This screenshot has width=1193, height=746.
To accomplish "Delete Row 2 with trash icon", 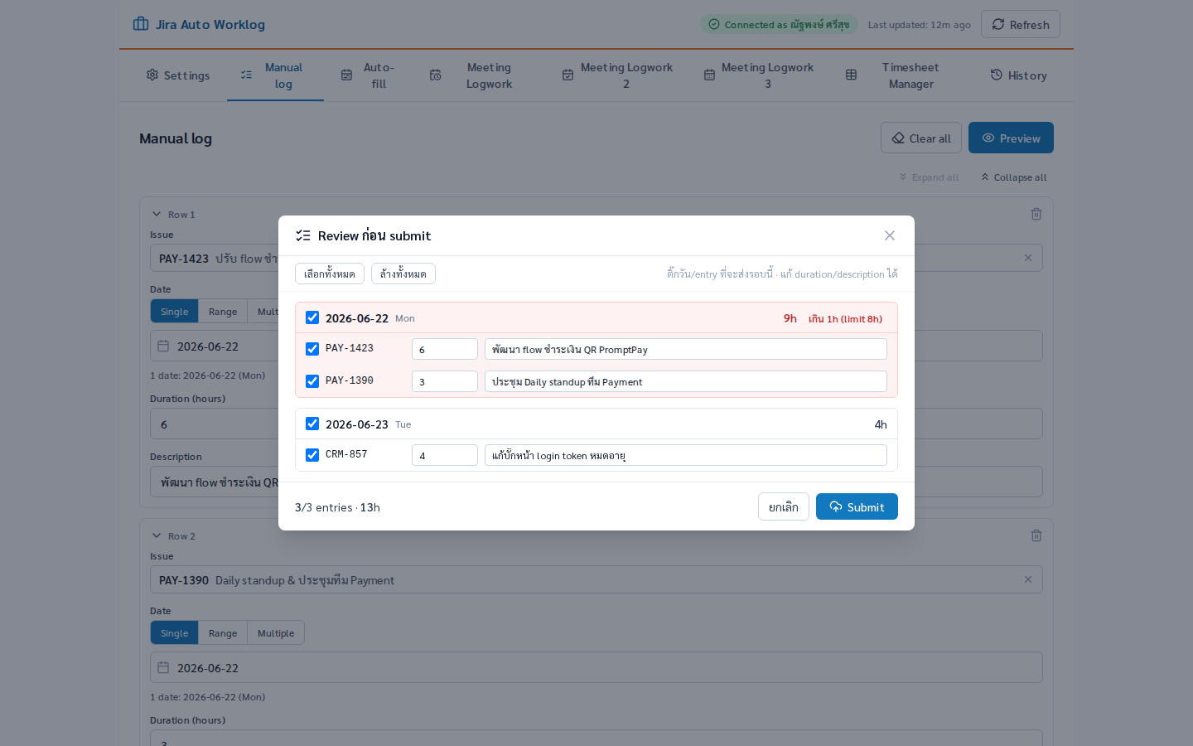I will click(1036, 535).
